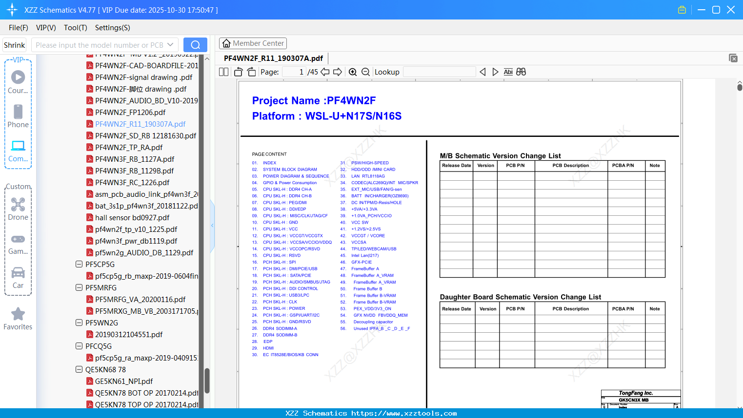Open PF4WN2F-signal drawing .pdf in the tree
Image resolution: width=743 pixels, height=418 pixels.
(144, 77)
